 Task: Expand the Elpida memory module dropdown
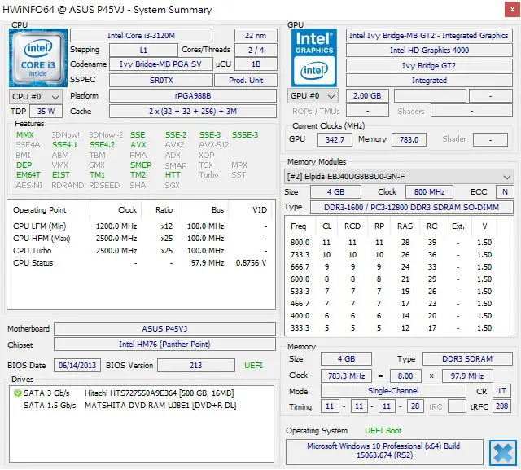click(x=399, y=177)
